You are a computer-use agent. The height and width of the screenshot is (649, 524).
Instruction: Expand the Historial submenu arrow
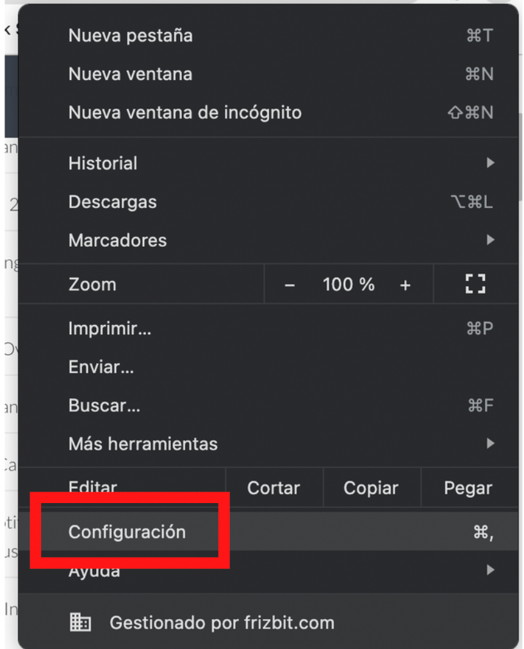point(491,163)
